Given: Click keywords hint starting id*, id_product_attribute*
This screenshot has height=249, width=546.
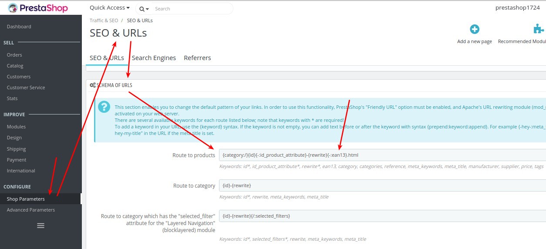Looking at the screenshot, I should pos(381,167).
